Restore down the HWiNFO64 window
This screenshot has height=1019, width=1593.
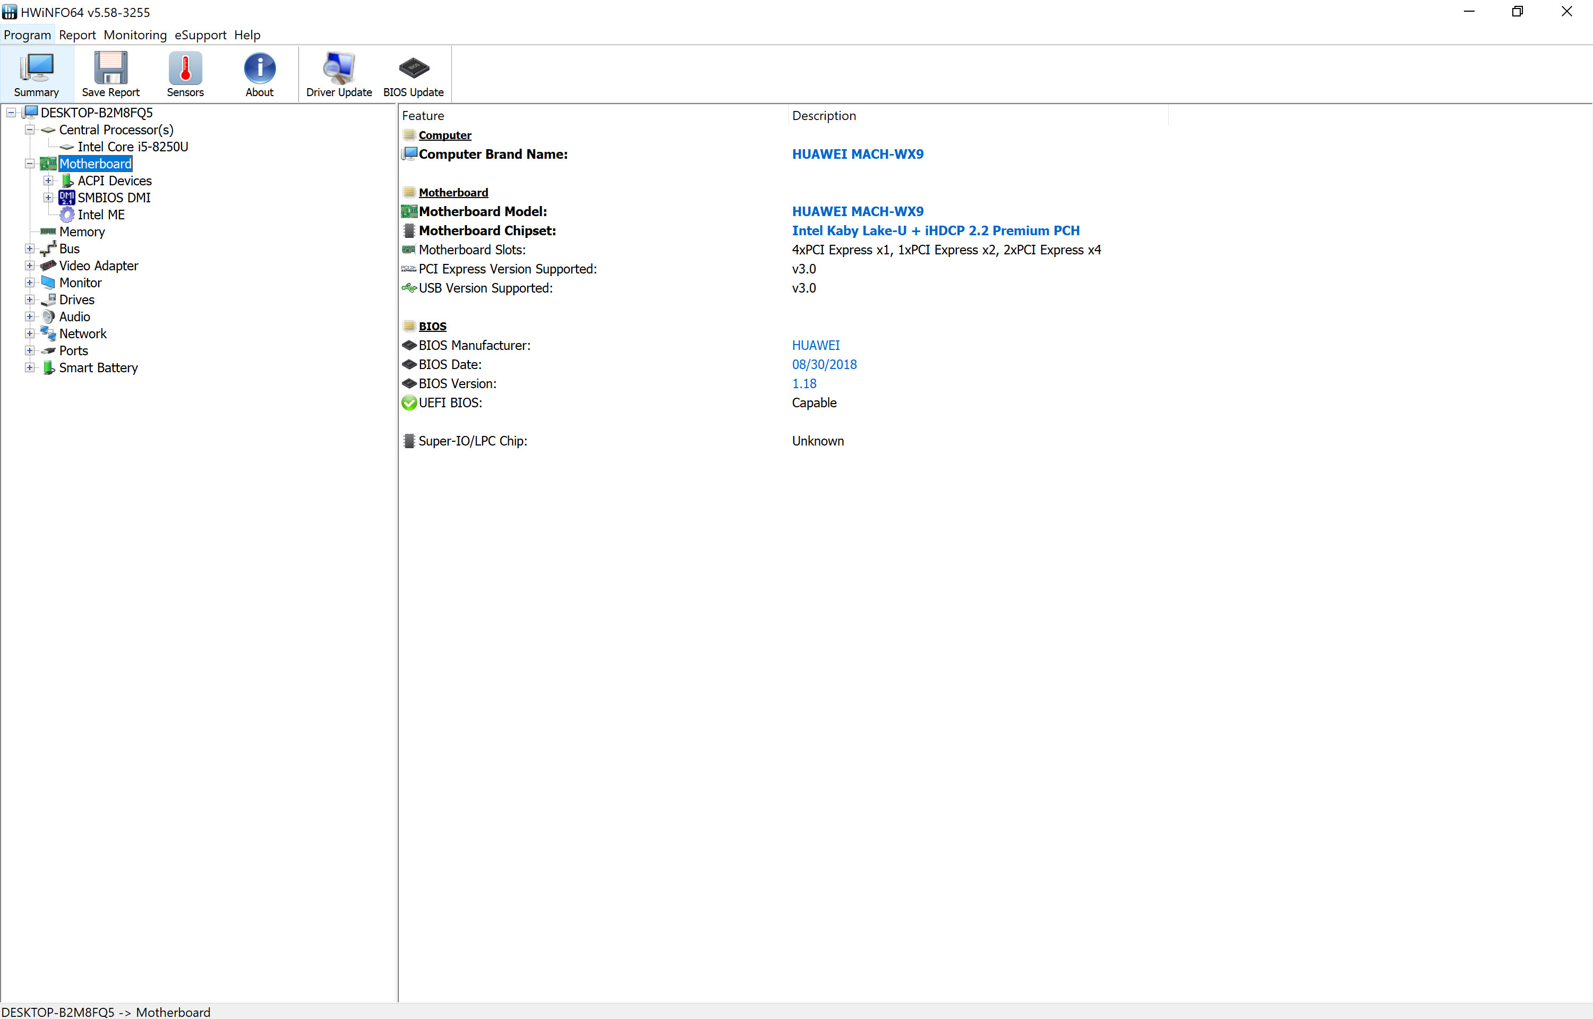click(x=1518, y=11)
